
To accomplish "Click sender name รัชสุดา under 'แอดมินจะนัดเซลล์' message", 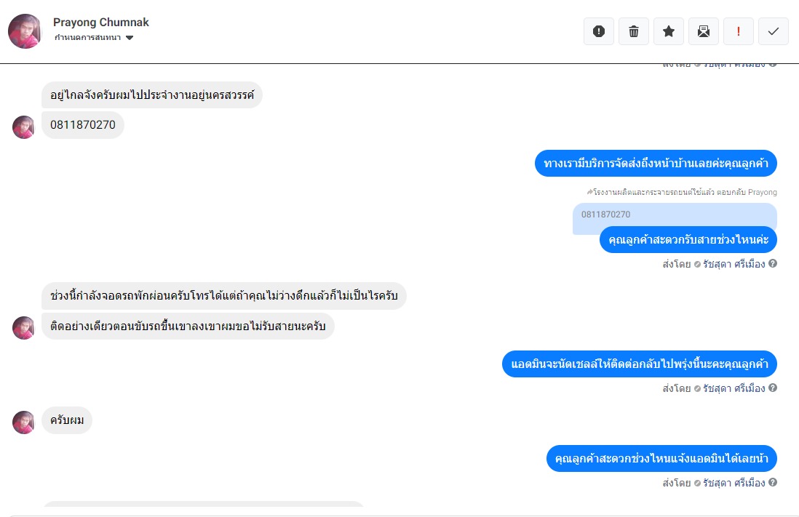I will click(734, 388).
